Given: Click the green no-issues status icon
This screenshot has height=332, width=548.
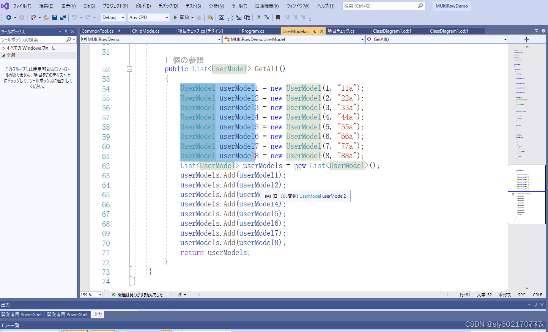Looking at the screenshot, I should click(x=114, y=295).
